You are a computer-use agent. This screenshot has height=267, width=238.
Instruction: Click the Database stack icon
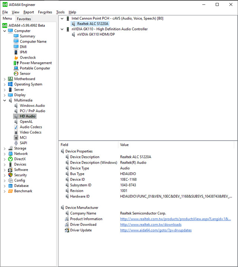point(10,186)
